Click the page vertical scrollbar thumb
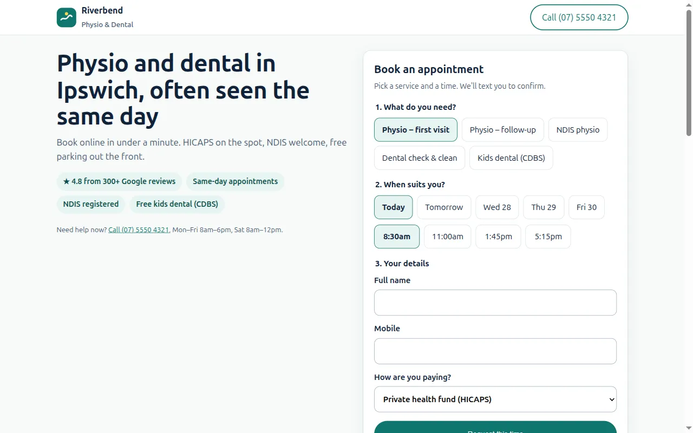Viewport: 693px width, 433px height. pyautogui.click(x=689, y=73)
